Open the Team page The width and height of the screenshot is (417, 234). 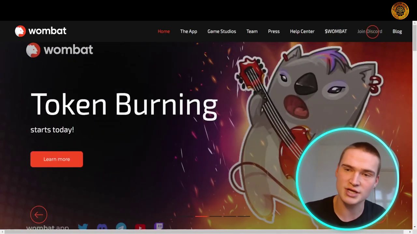[x=252, y=31]
